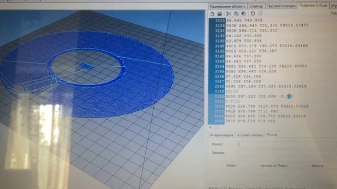This screenshot has width=337, height=189.
Task: Open the Размещение объекта tab
Action: coord(227,6)
